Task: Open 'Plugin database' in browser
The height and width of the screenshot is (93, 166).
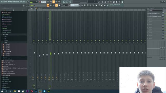Action: [8, 17]
